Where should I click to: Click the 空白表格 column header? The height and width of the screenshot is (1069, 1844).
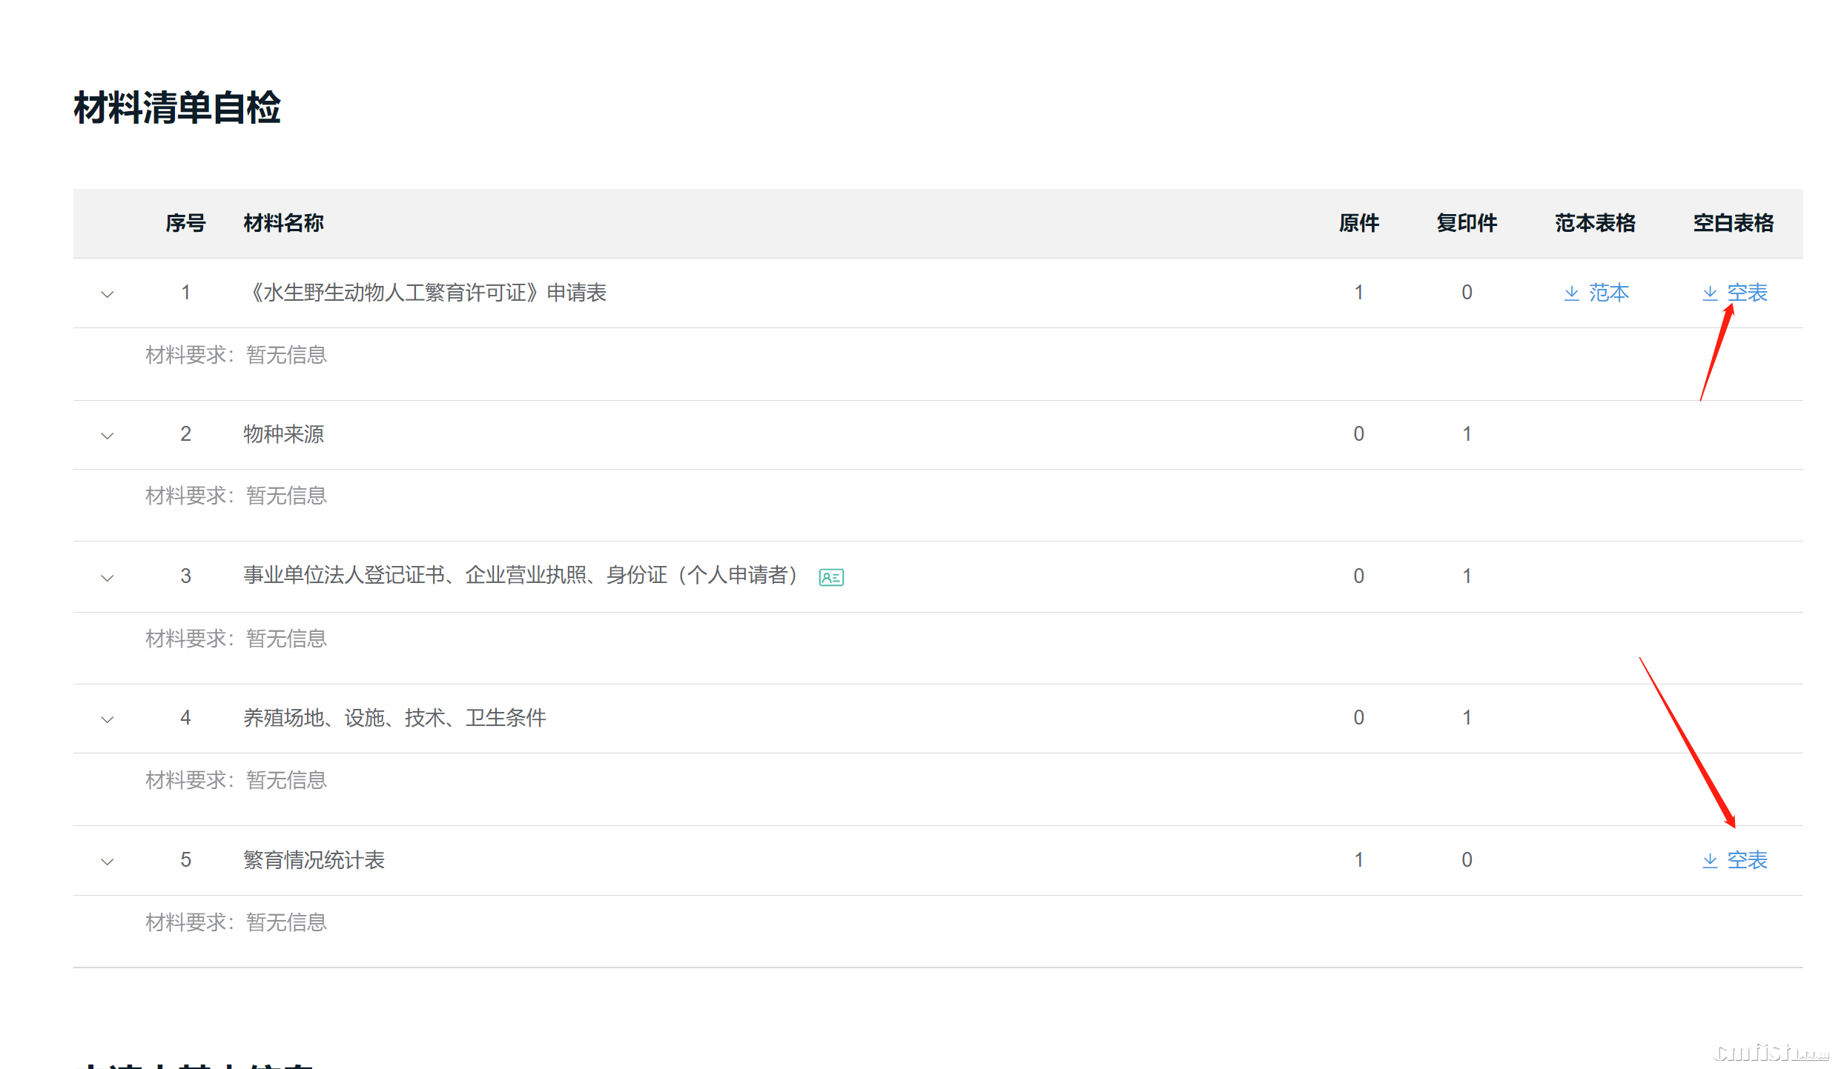(1733, 223)
